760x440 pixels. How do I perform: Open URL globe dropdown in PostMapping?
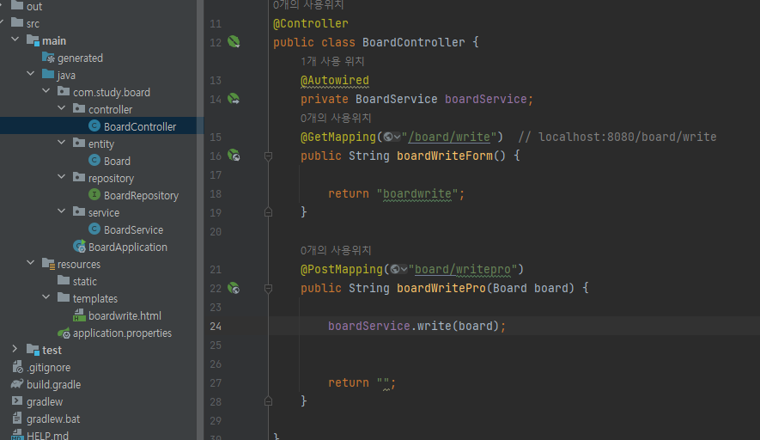398,269
